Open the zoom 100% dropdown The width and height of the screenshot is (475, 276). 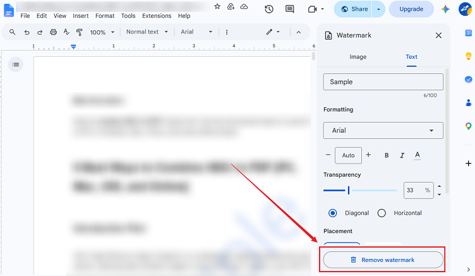[x=102, y=32]
